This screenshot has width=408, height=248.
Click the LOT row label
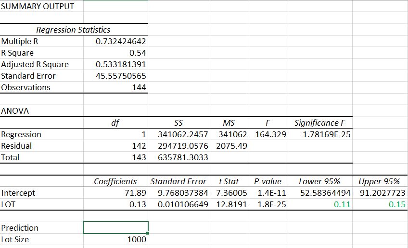[x=8, y=204]
